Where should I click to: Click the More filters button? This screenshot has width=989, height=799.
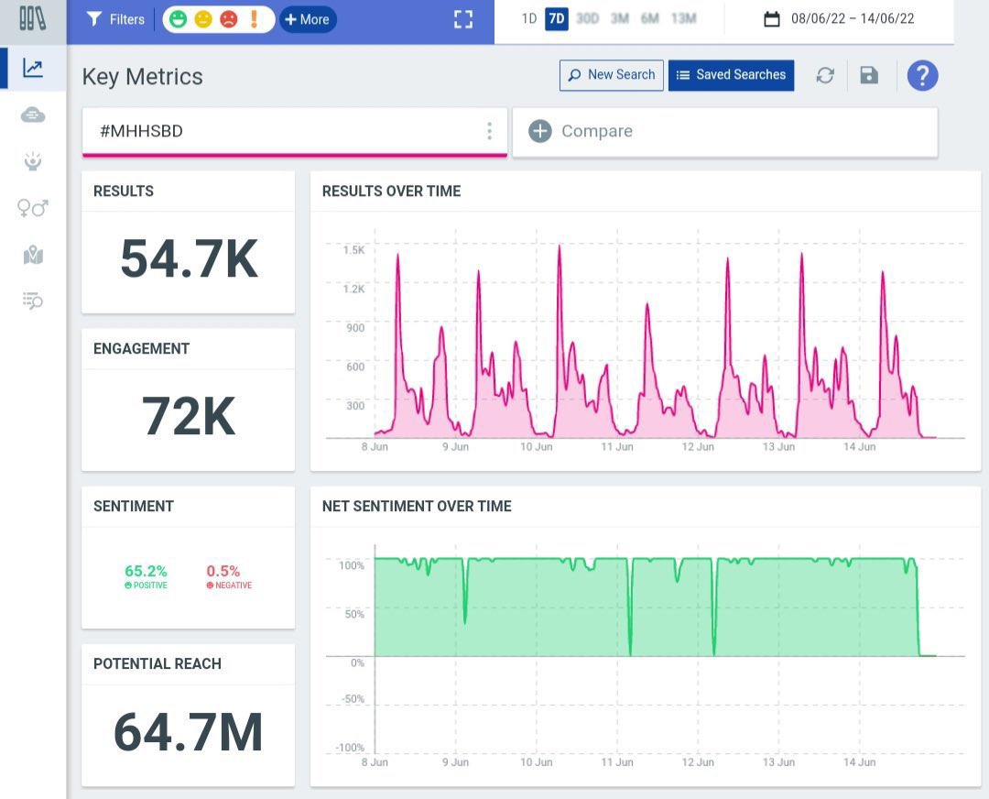point(307,19)
